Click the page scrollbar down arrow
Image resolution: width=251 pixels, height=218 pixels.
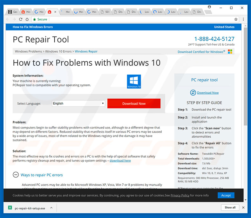pos(246,200)
